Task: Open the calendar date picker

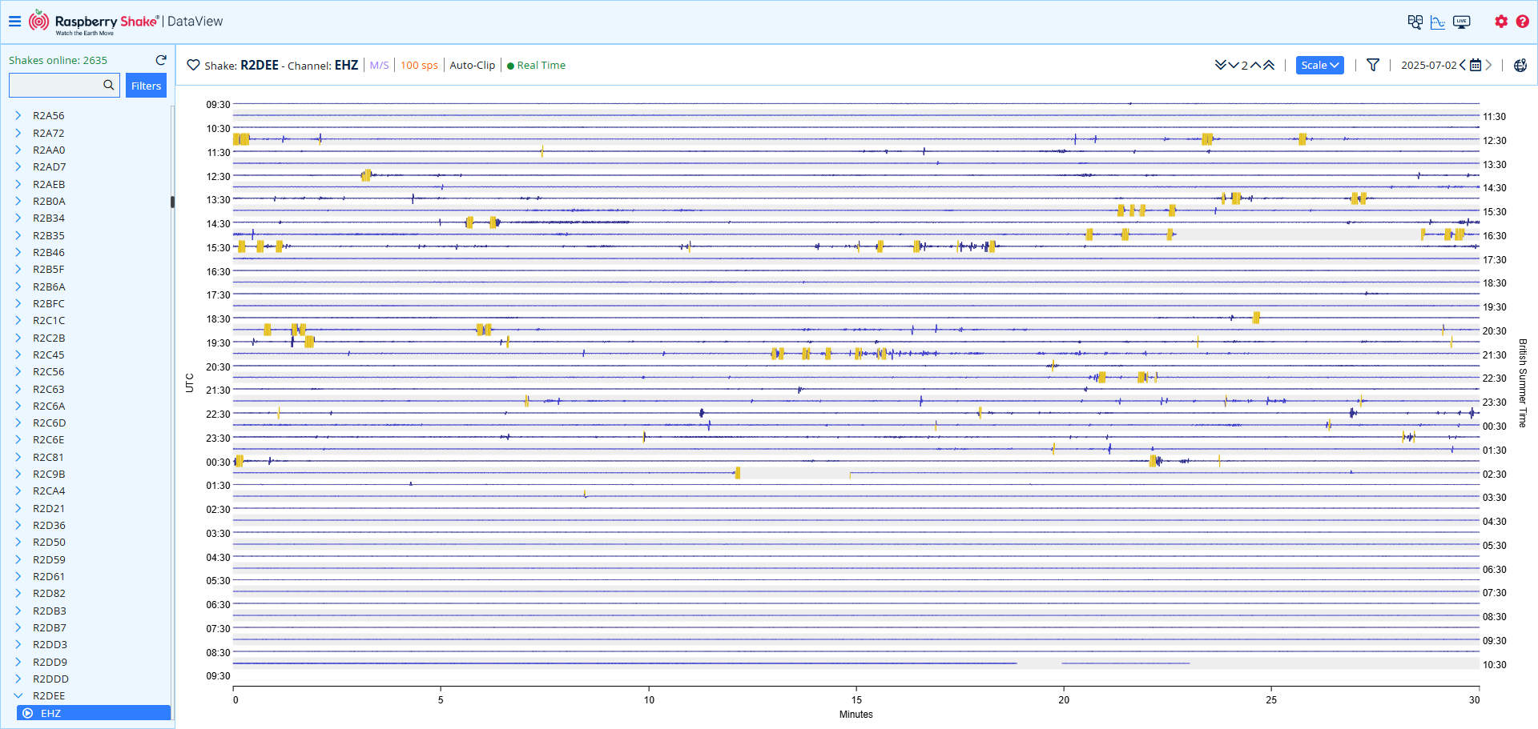Action: tap(1476, 65)
